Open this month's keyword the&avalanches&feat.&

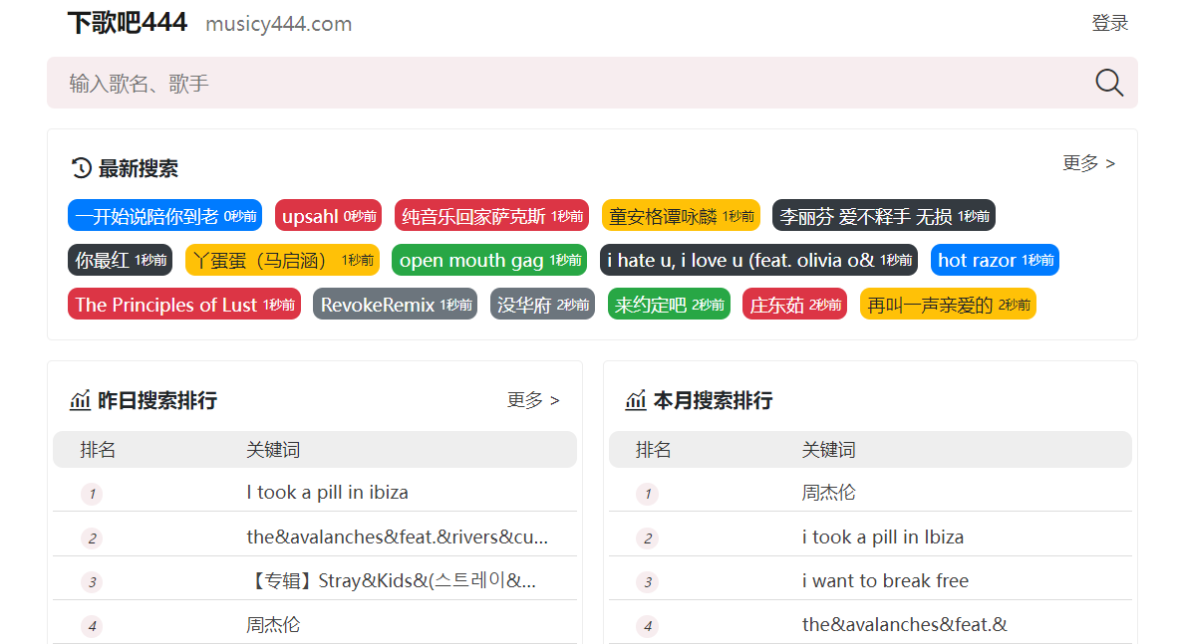(x=905, y=625)
